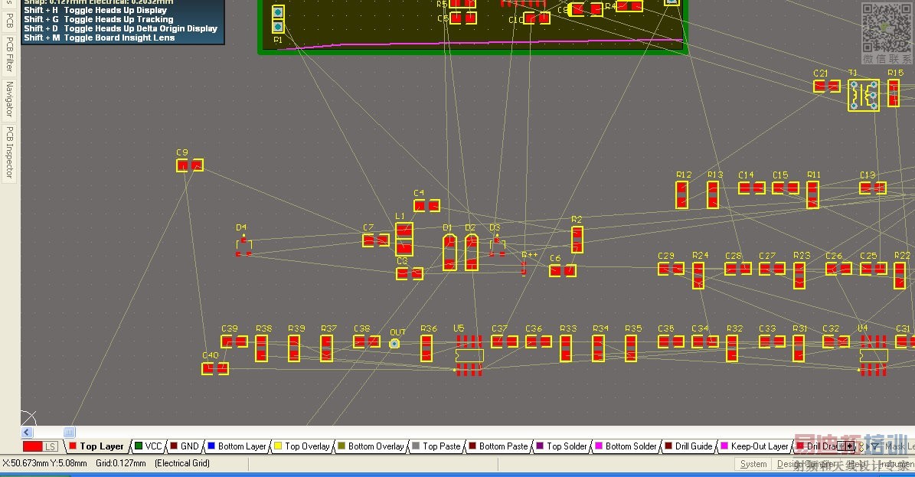Open the PCB Inspector side panel
The height and width of the screenshot is (477, 915).
9,152
